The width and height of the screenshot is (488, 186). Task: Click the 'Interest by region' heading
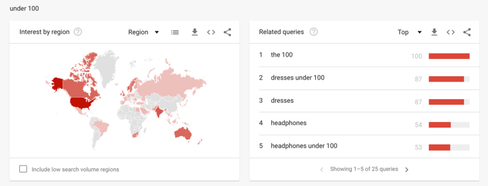44,32
